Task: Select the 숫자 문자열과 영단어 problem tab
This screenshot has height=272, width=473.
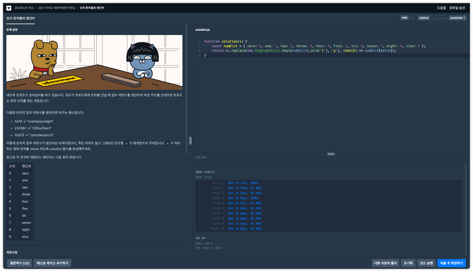Action: pos(21,18)
